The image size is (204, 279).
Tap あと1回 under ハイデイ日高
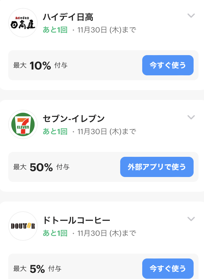(x=55, y=30)
